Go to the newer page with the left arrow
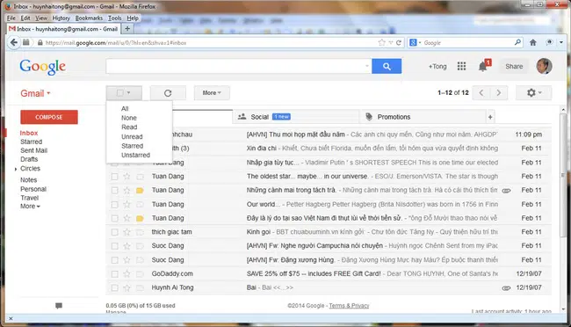This screenshot has height=327, width=571. [x=481, y=93]
